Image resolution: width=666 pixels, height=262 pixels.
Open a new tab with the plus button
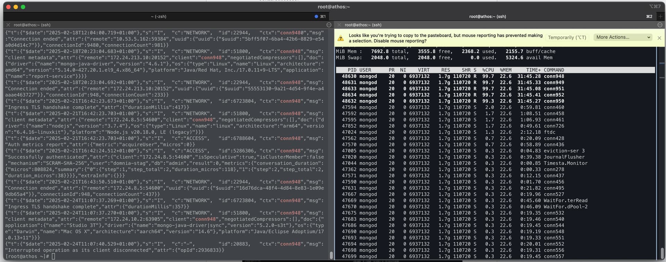[660, 16]
